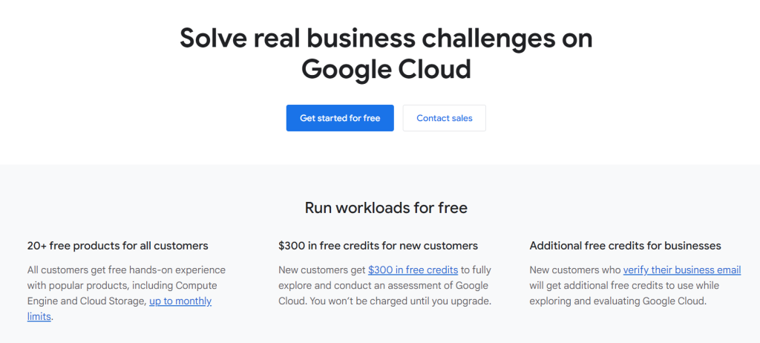Select the 20+ free products for all customers heading
760x343 pixels.
pos(117,245)
